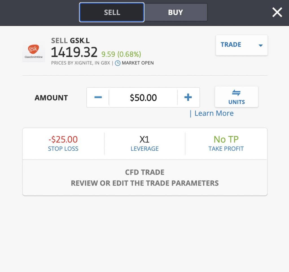Click the CFD TRADE review message area
This screenshot has width=289, height=272.
pyautogui.click(x=144, y=178)
